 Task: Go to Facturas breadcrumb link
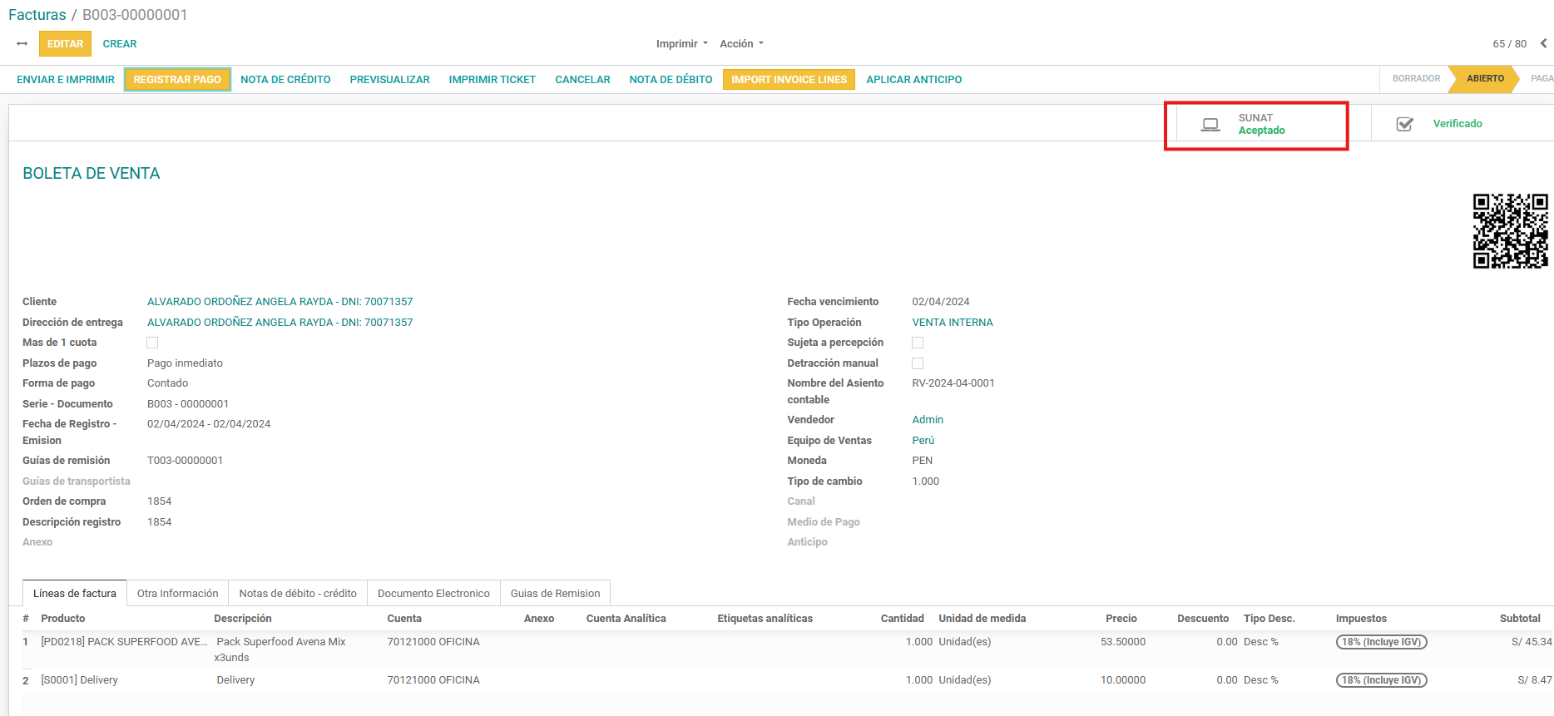(37, 15)
